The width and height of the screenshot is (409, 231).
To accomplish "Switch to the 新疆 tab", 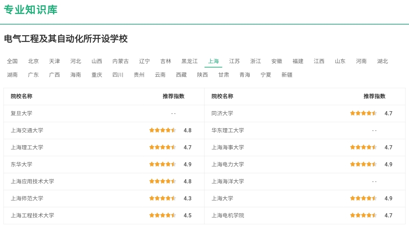I will (x=287, y=74).
